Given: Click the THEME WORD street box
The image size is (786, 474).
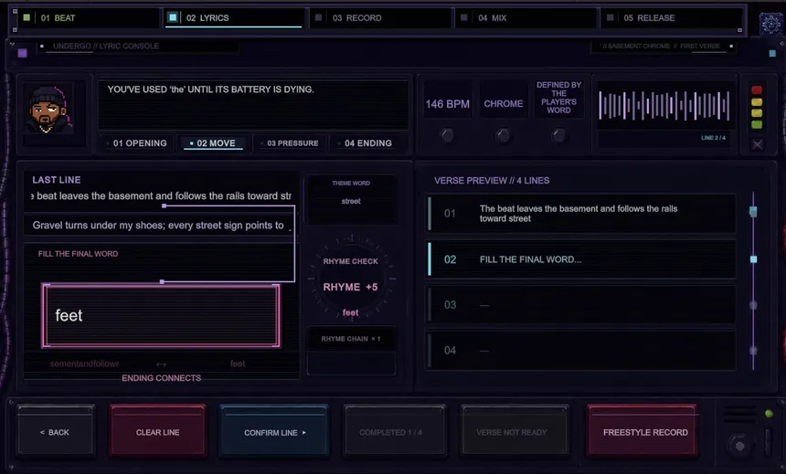Looking at the screenshot, I should [351, 198].
